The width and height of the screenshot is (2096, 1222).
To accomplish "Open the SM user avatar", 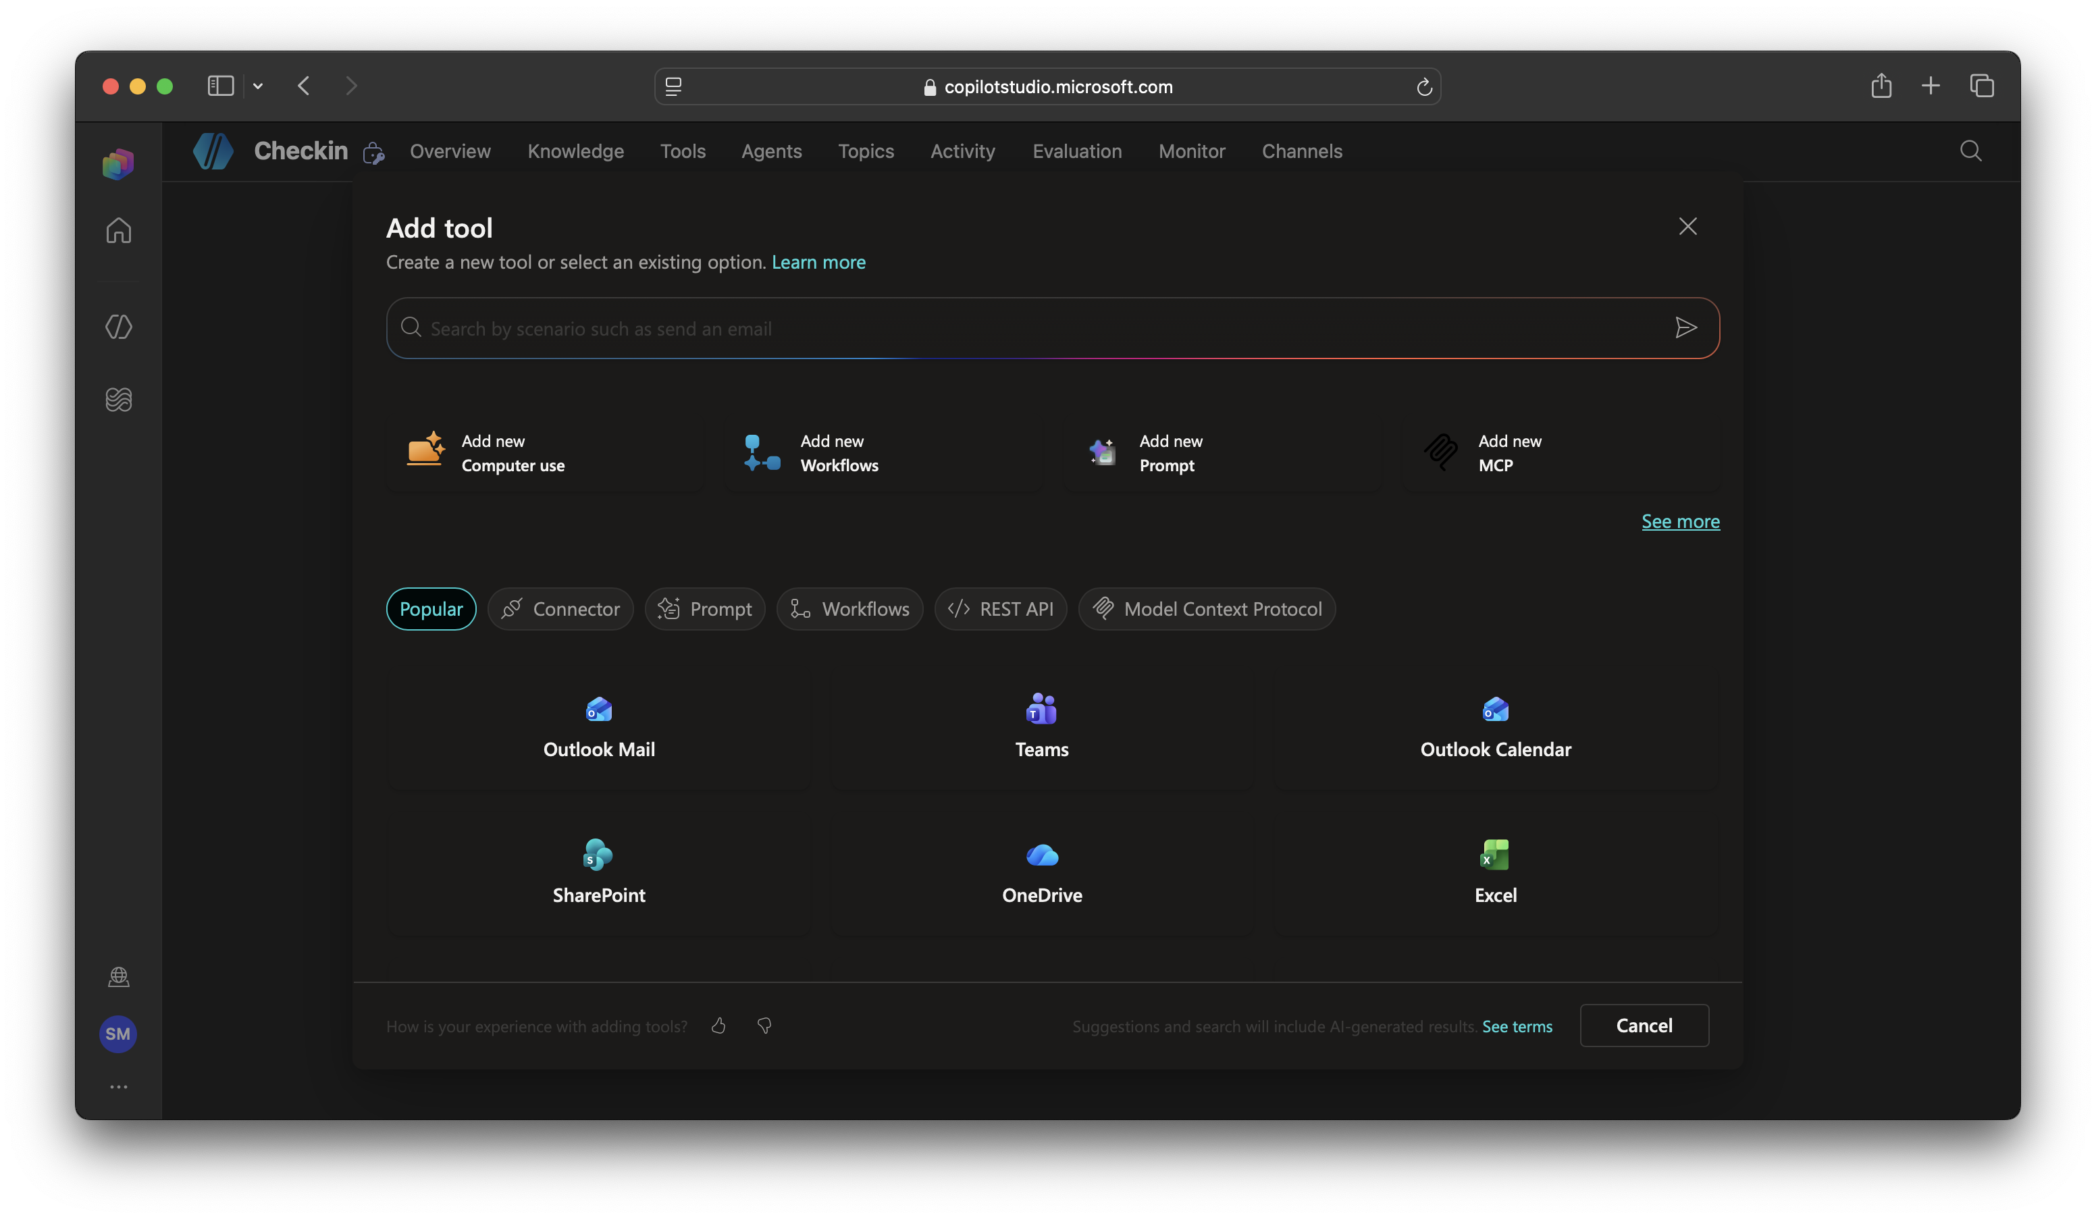I will 118,1034.
